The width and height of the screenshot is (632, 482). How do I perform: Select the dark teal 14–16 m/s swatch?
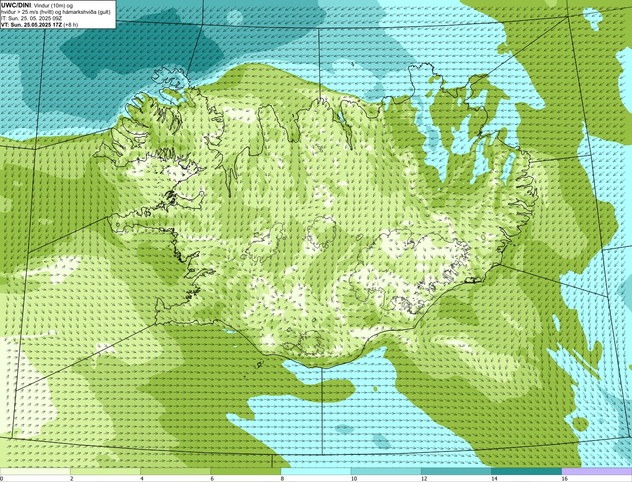click(x=526, y=472)
